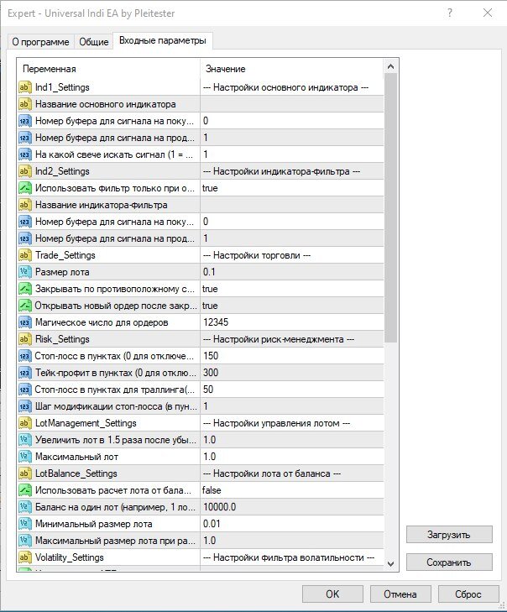The width and height of the screenshot is (507, 612).
Task: Close the Expert dialog window
Action: pyautogui.click(x=488, y=13)
